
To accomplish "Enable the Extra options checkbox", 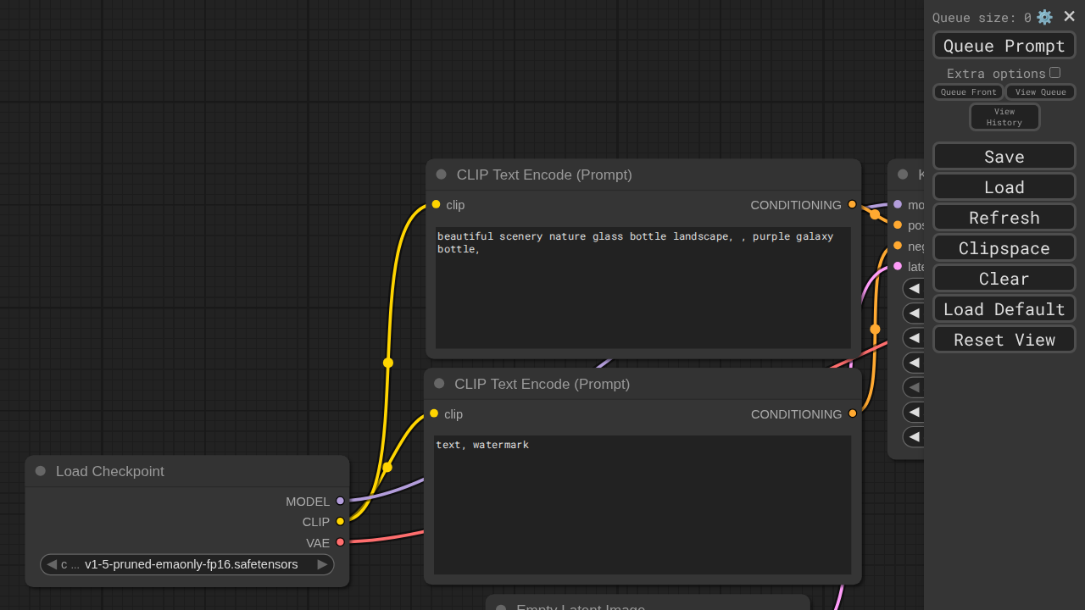I will coord(1054,73).
